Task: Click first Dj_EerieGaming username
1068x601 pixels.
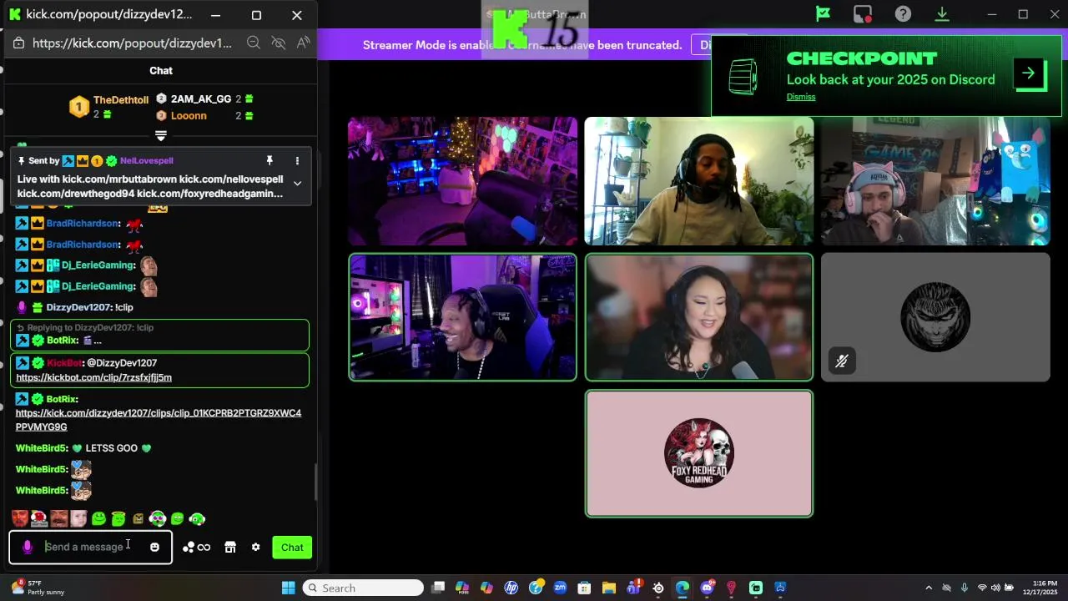Action: click(98, 265)
